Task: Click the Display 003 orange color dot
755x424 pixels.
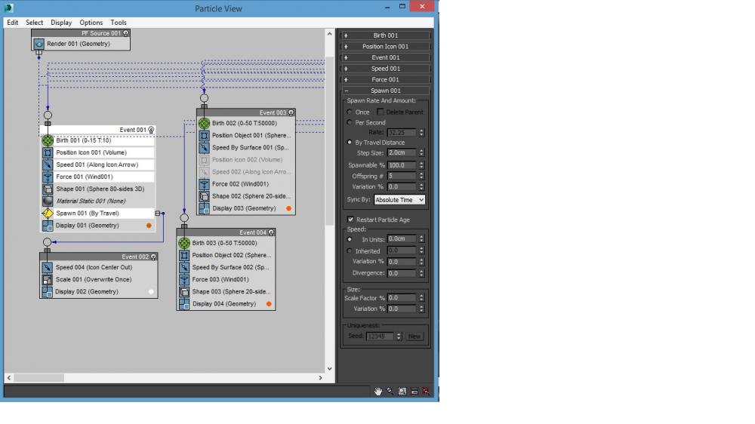Action: tap(288, 208)
